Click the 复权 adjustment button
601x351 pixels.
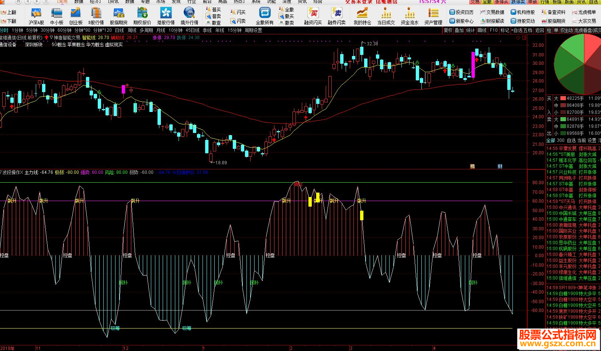[448, 30]
